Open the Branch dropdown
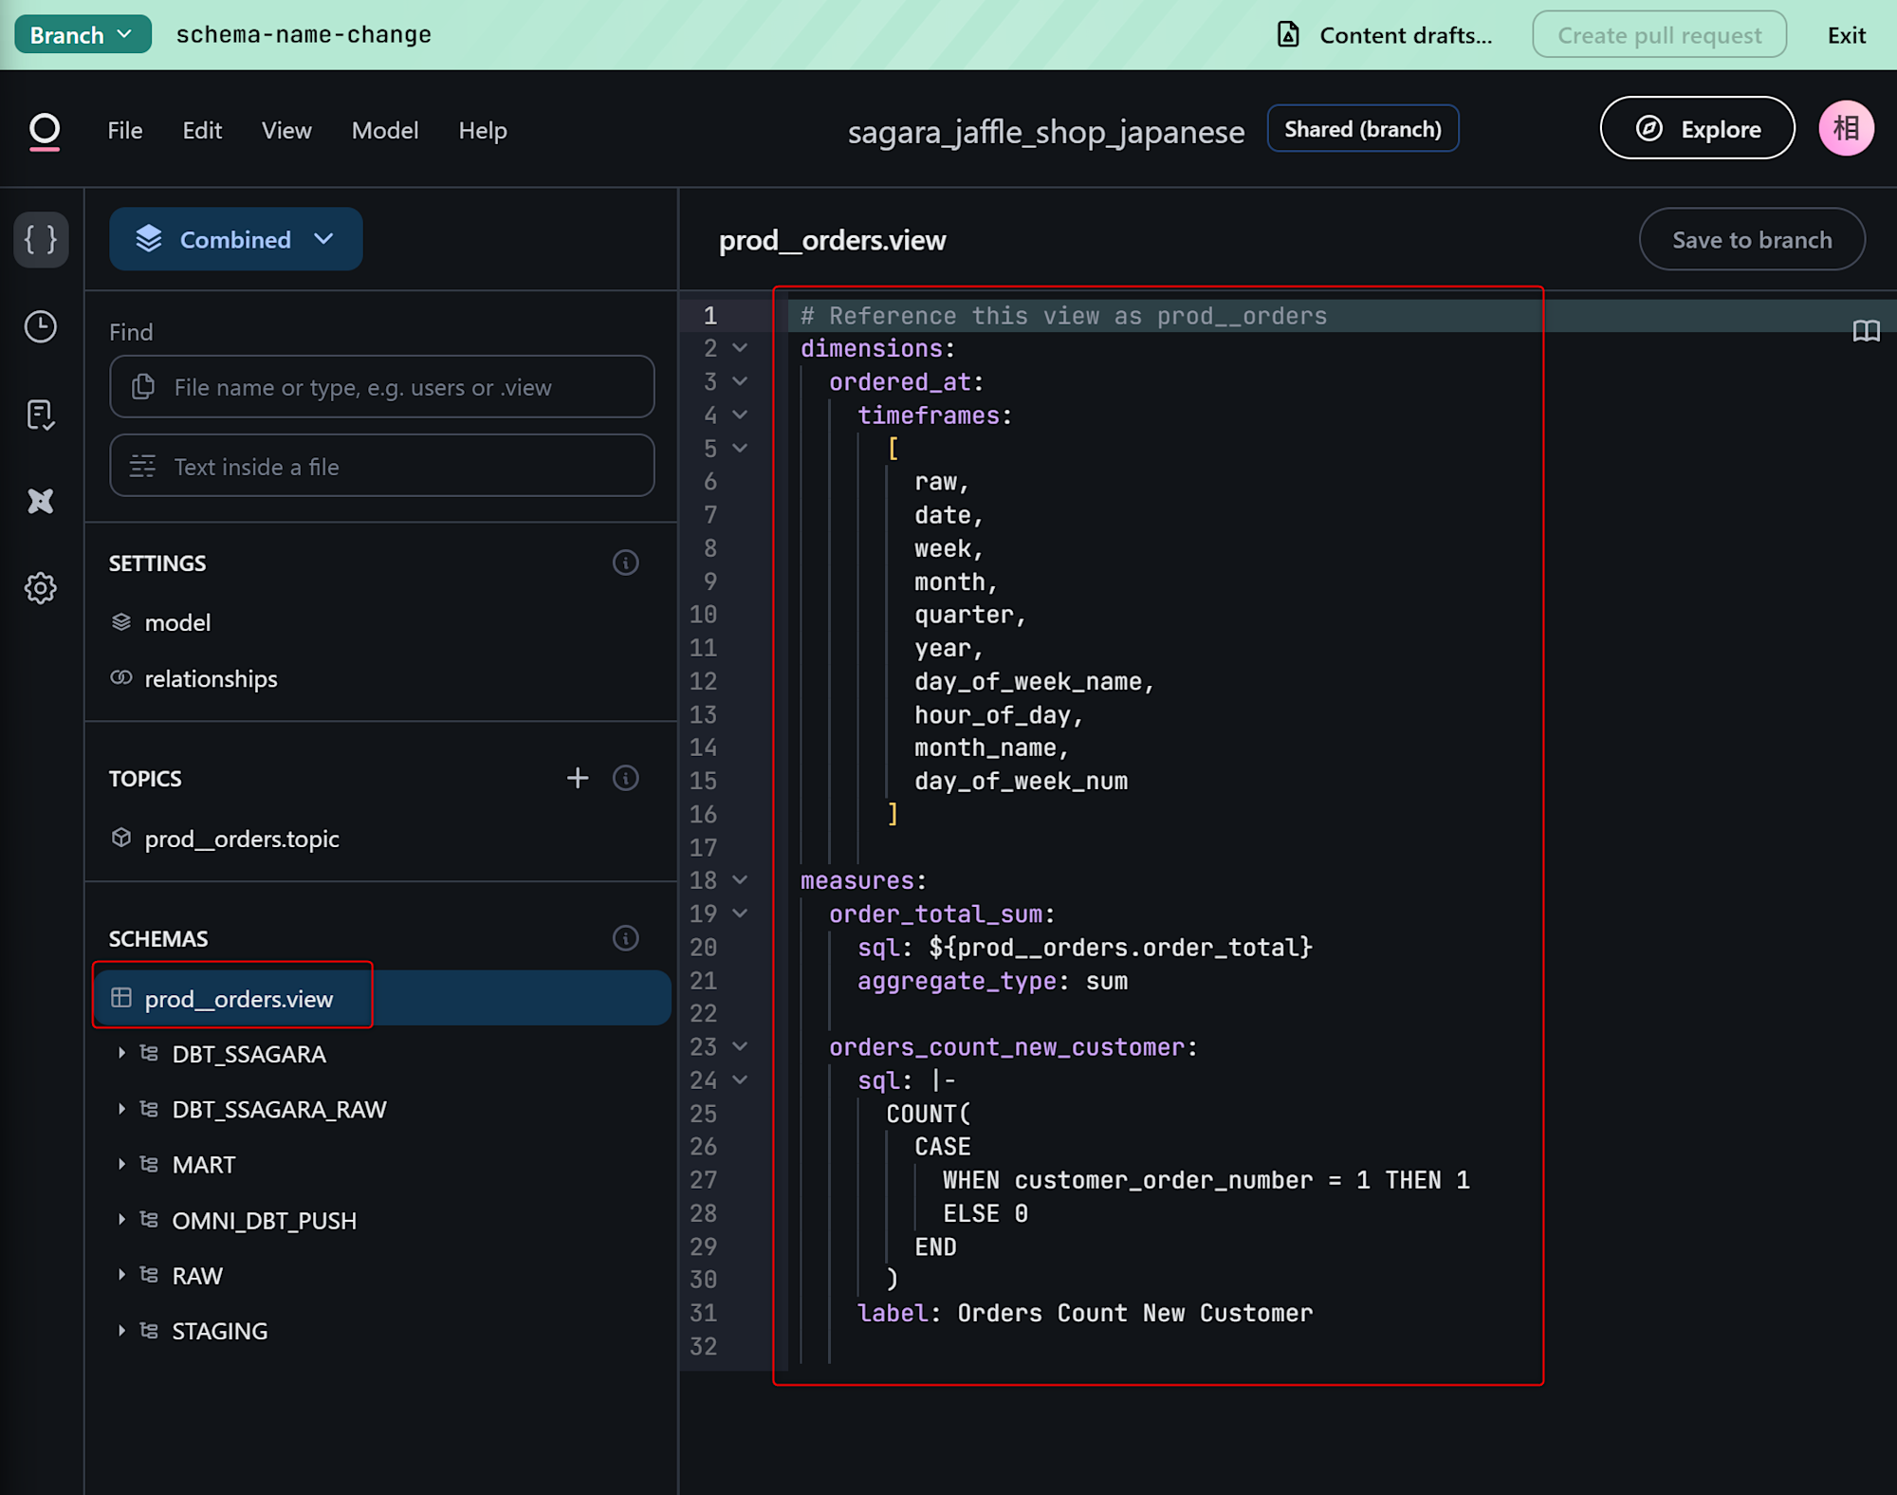 click(82, 35)
